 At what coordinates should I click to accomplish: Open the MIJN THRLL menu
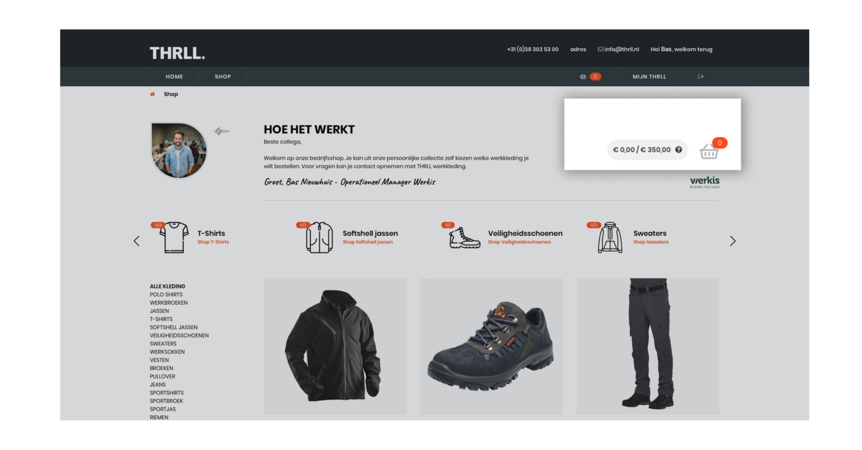649,77
